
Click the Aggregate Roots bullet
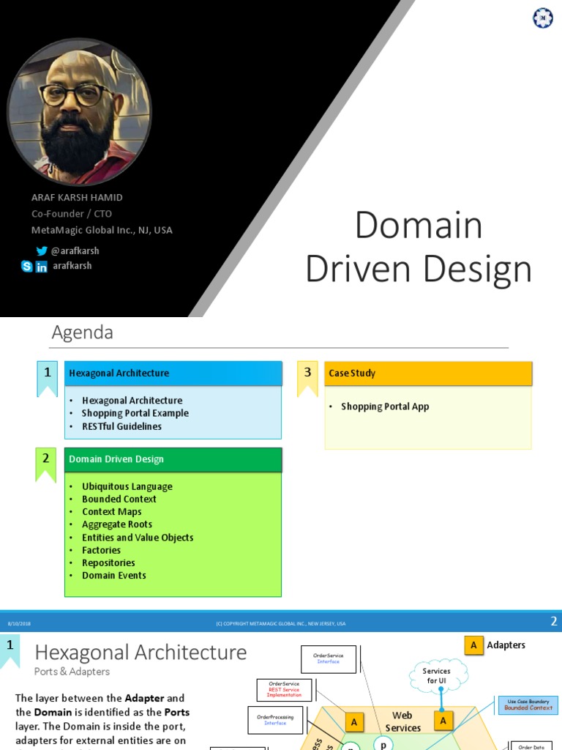[x=117, y=524]
